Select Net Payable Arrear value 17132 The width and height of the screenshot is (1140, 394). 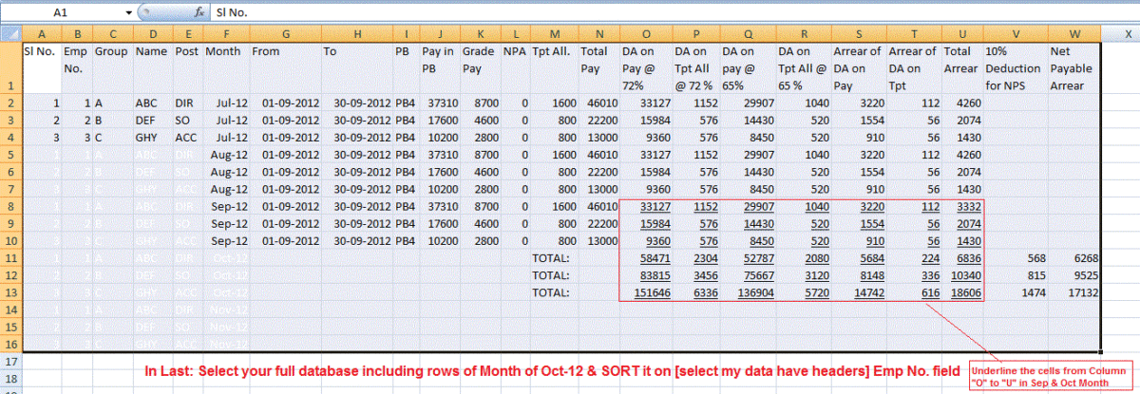[x=1081, y=292]
